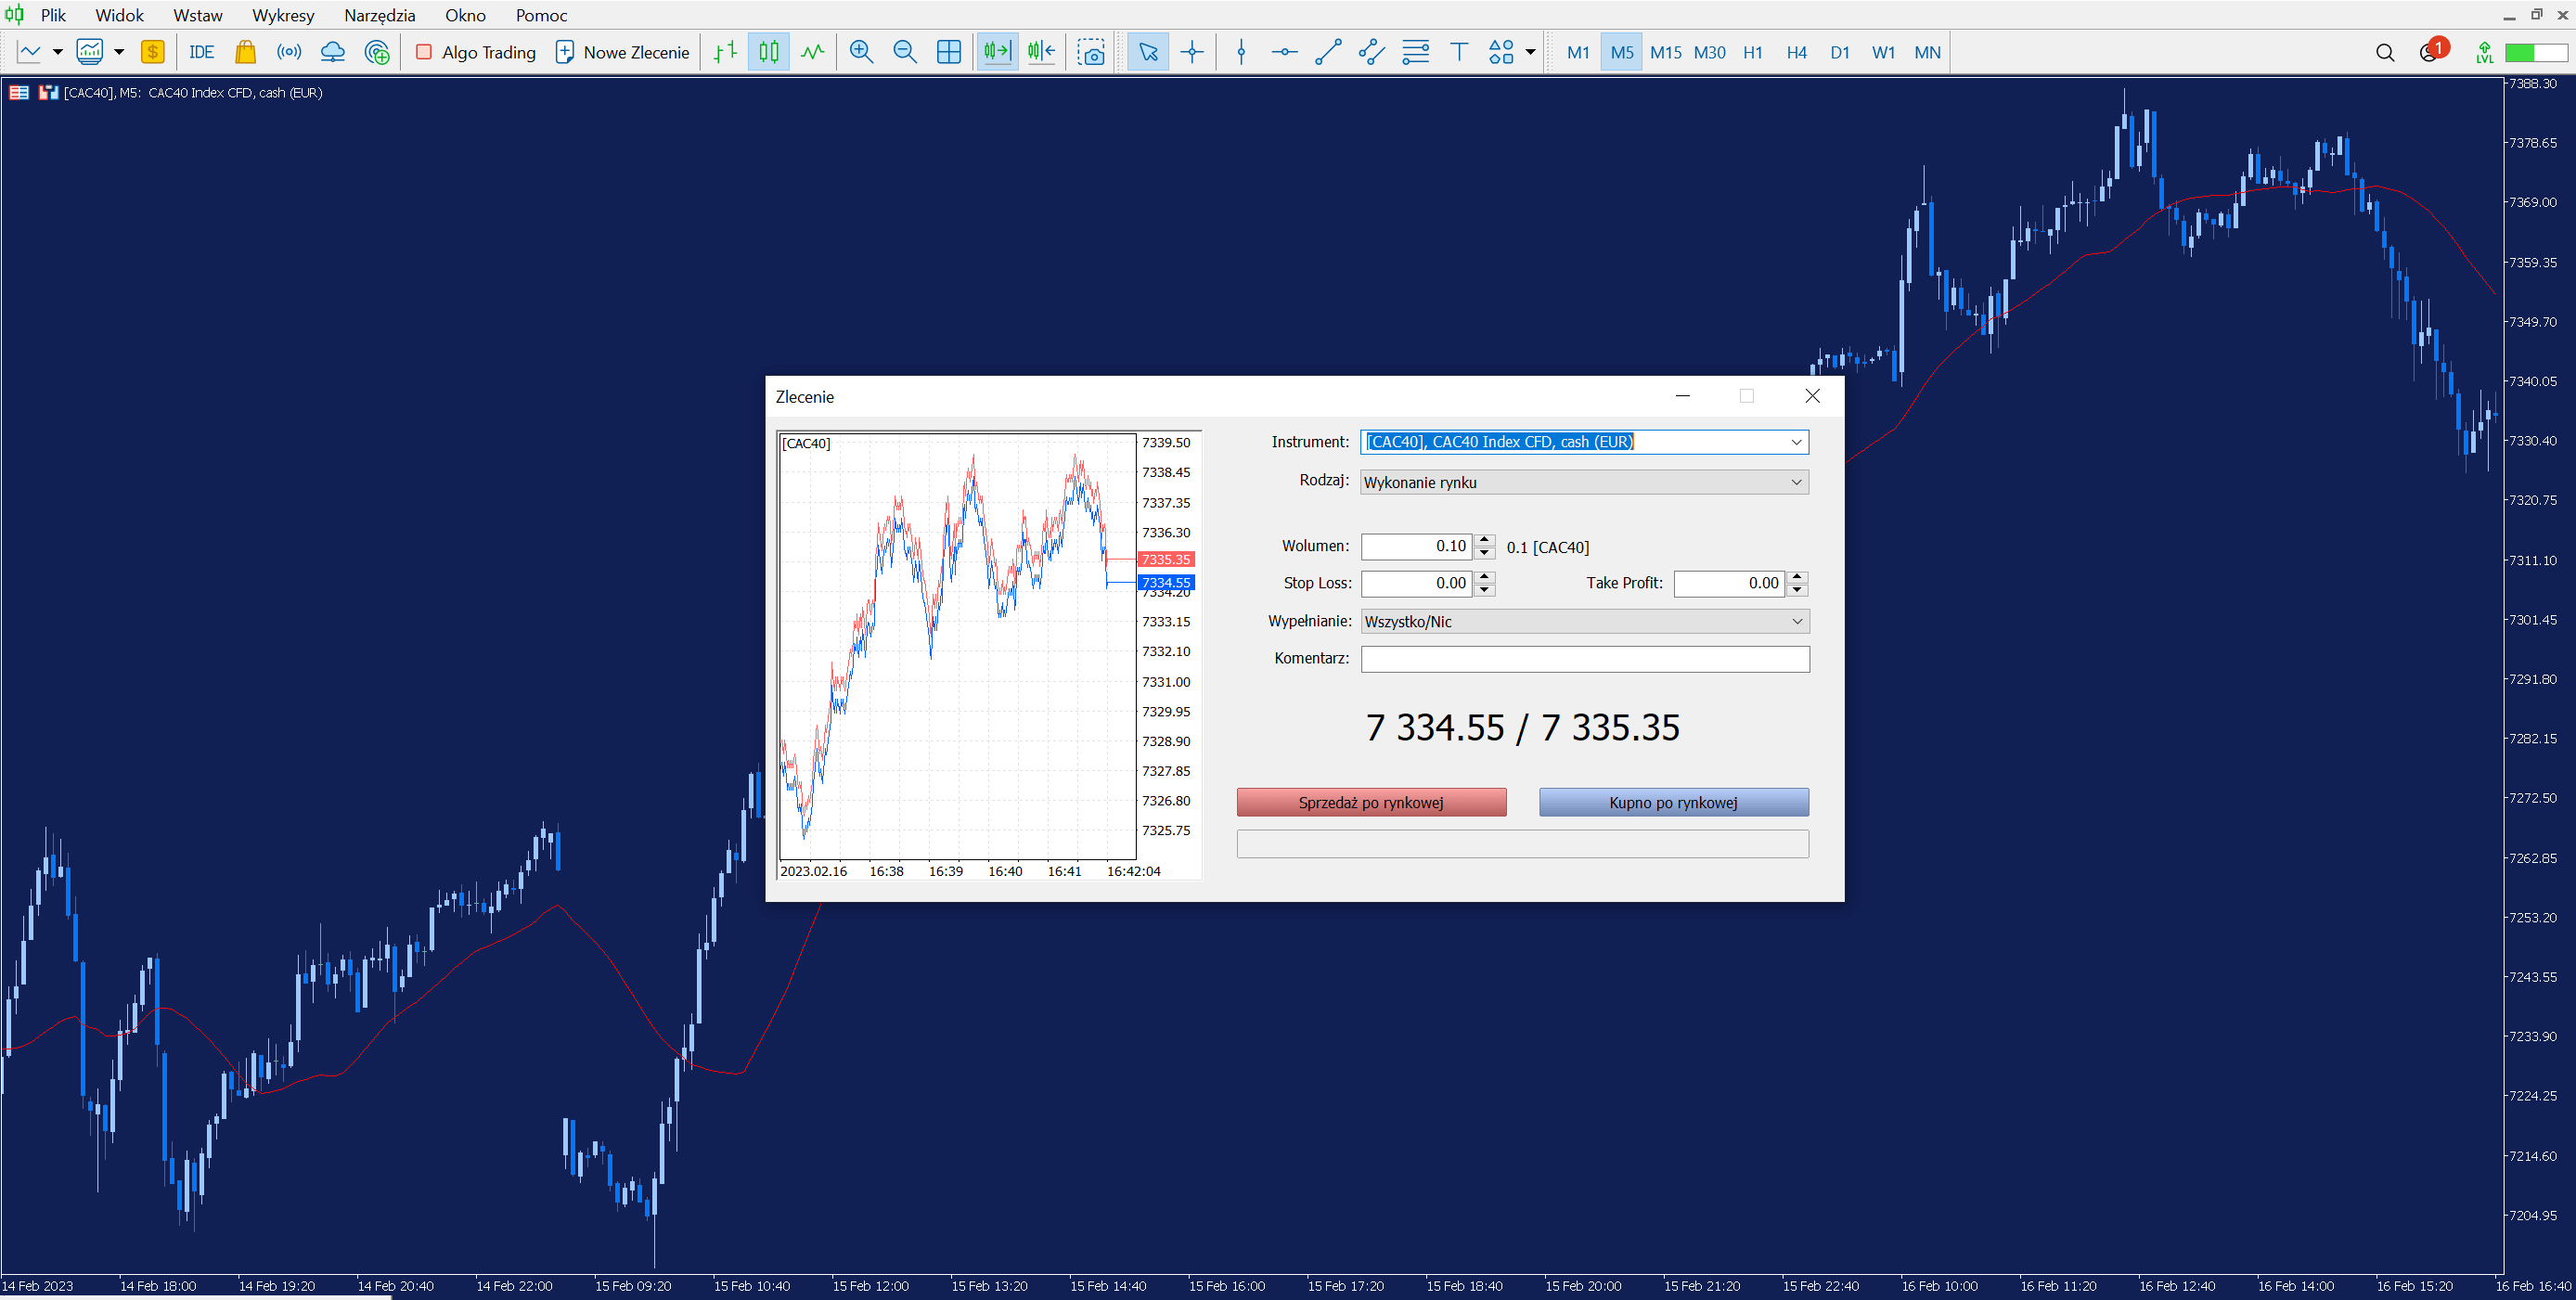Viewport: 2576px width, 1300px height.
Task: Toggle Algo Trading on
Action: (x=476, y=52)
